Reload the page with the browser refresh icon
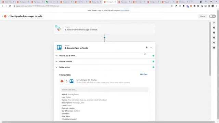This screenshot has width=219, height=123. (x=10, y=6)
